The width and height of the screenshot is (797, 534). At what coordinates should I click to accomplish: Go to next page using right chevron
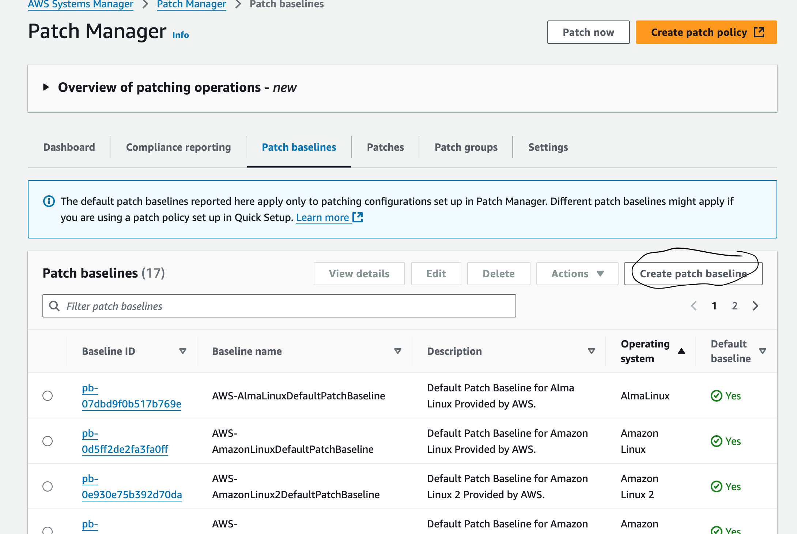click(755, 306)
